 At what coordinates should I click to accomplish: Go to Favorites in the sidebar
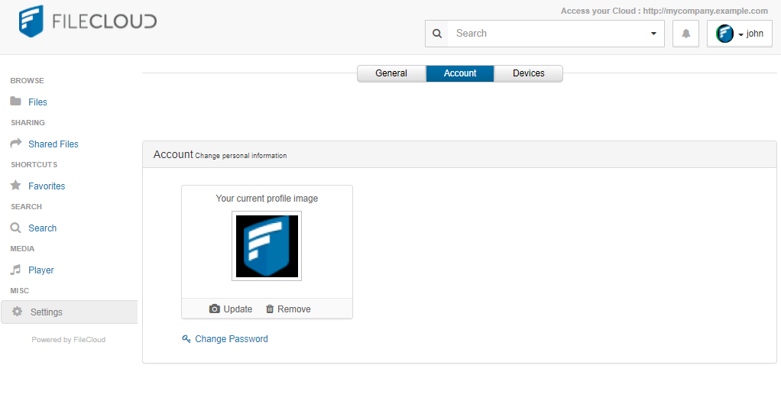pyautogui.click(x=47, y=186)
